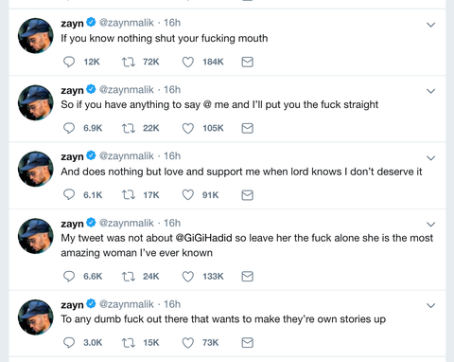Image resolution: width=454 pixels, height=362 pixels.
Task: Expand options chevron on the '@ me' tweet
Action: [x=430, y=91]
